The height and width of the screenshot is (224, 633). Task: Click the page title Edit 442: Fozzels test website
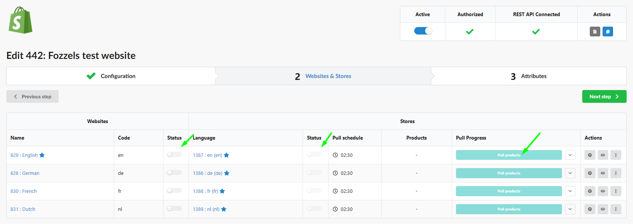71,56
